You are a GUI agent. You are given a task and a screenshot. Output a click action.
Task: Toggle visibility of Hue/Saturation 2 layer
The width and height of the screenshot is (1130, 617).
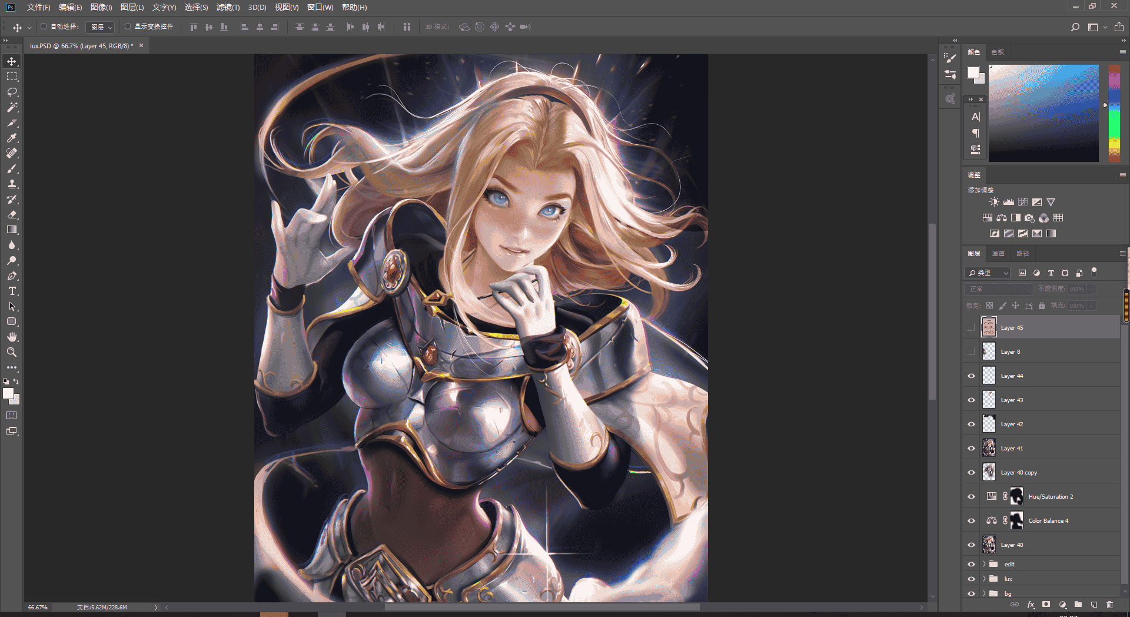(x=971, y=496)
